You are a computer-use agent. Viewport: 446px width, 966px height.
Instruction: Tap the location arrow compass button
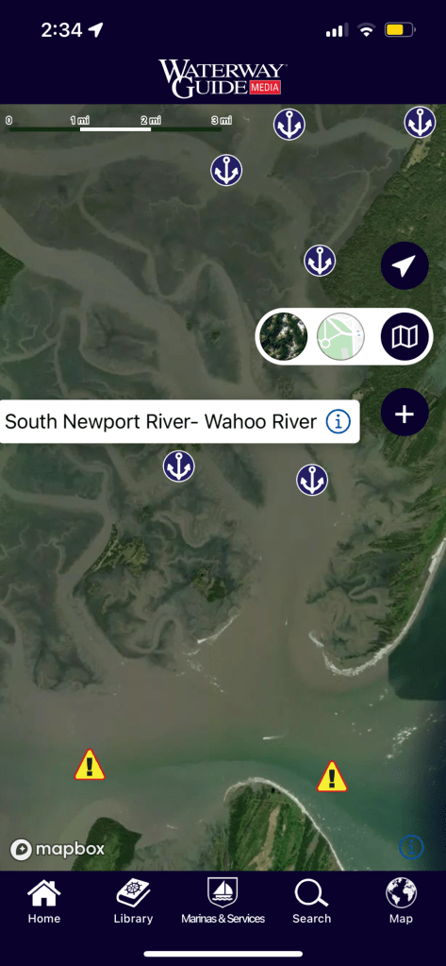[405, 265]
